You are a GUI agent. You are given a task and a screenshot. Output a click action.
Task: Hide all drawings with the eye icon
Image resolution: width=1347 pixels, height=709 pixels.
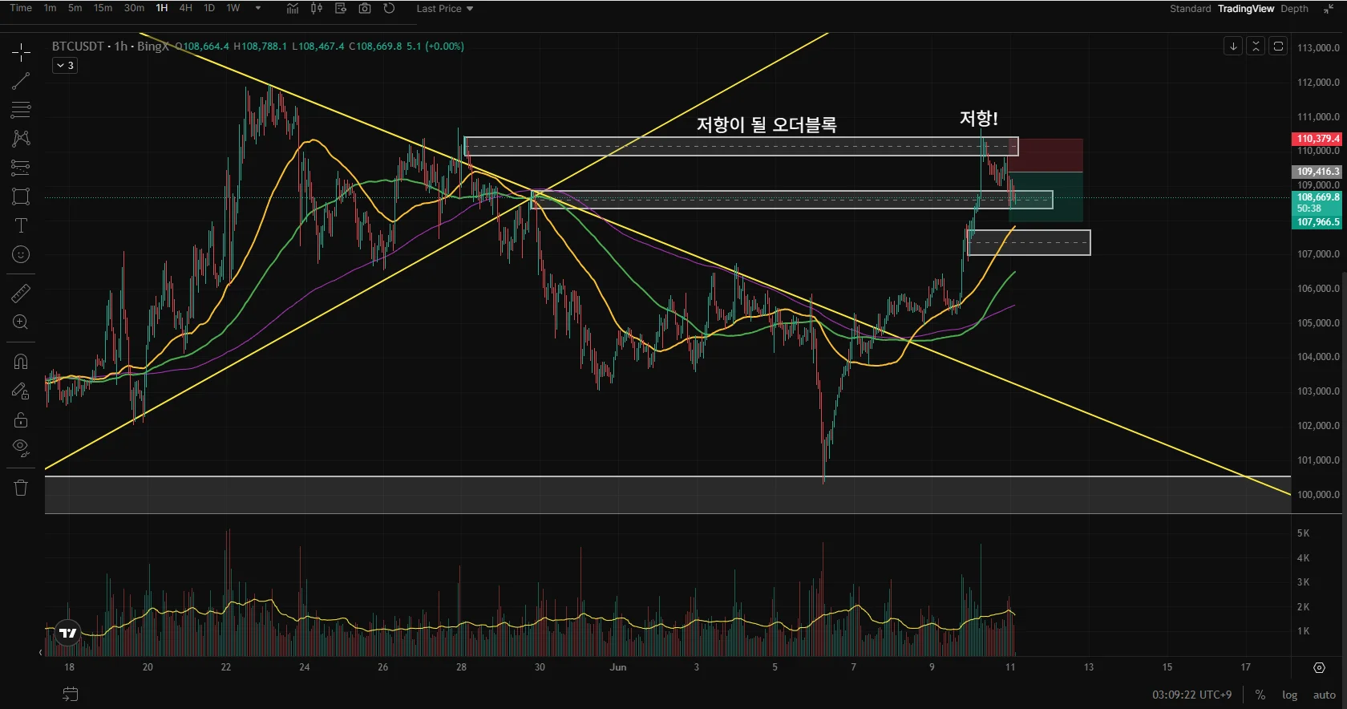click(21, 448)
